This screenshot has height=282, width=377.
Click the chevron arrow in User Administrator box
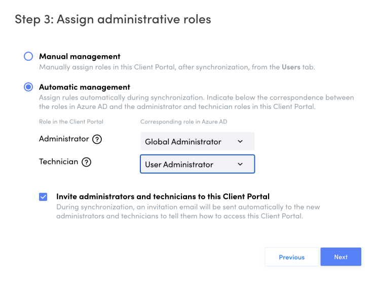[240, 165]
